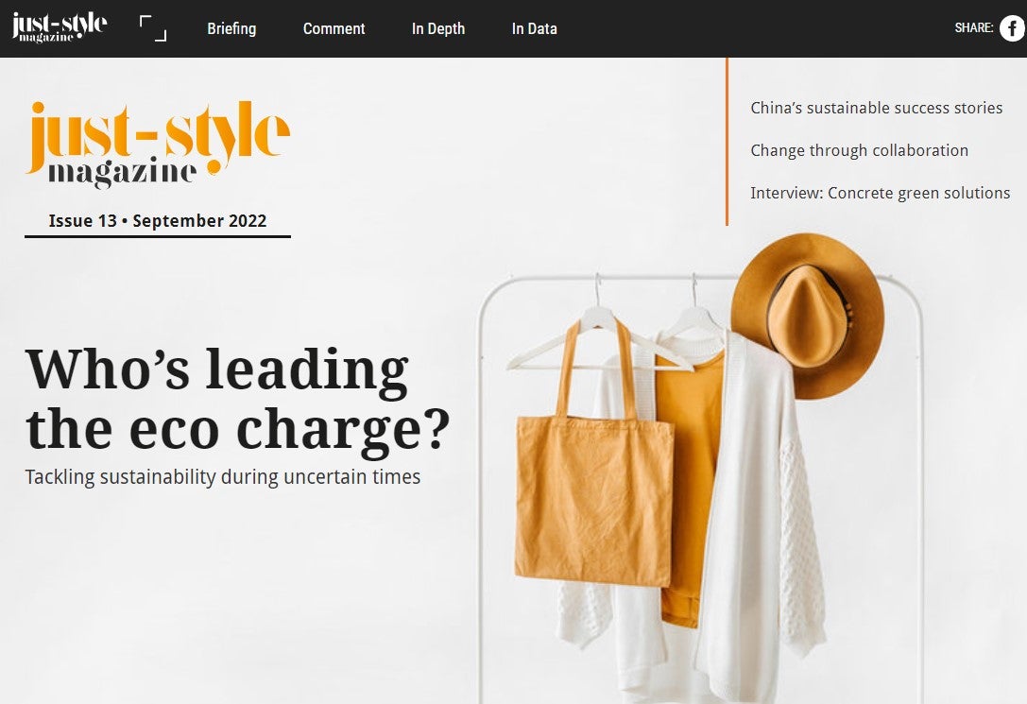Click the just-style logo in the top navbar
The width and height of the screenshot is (1027, 704).
click(60, 27)
